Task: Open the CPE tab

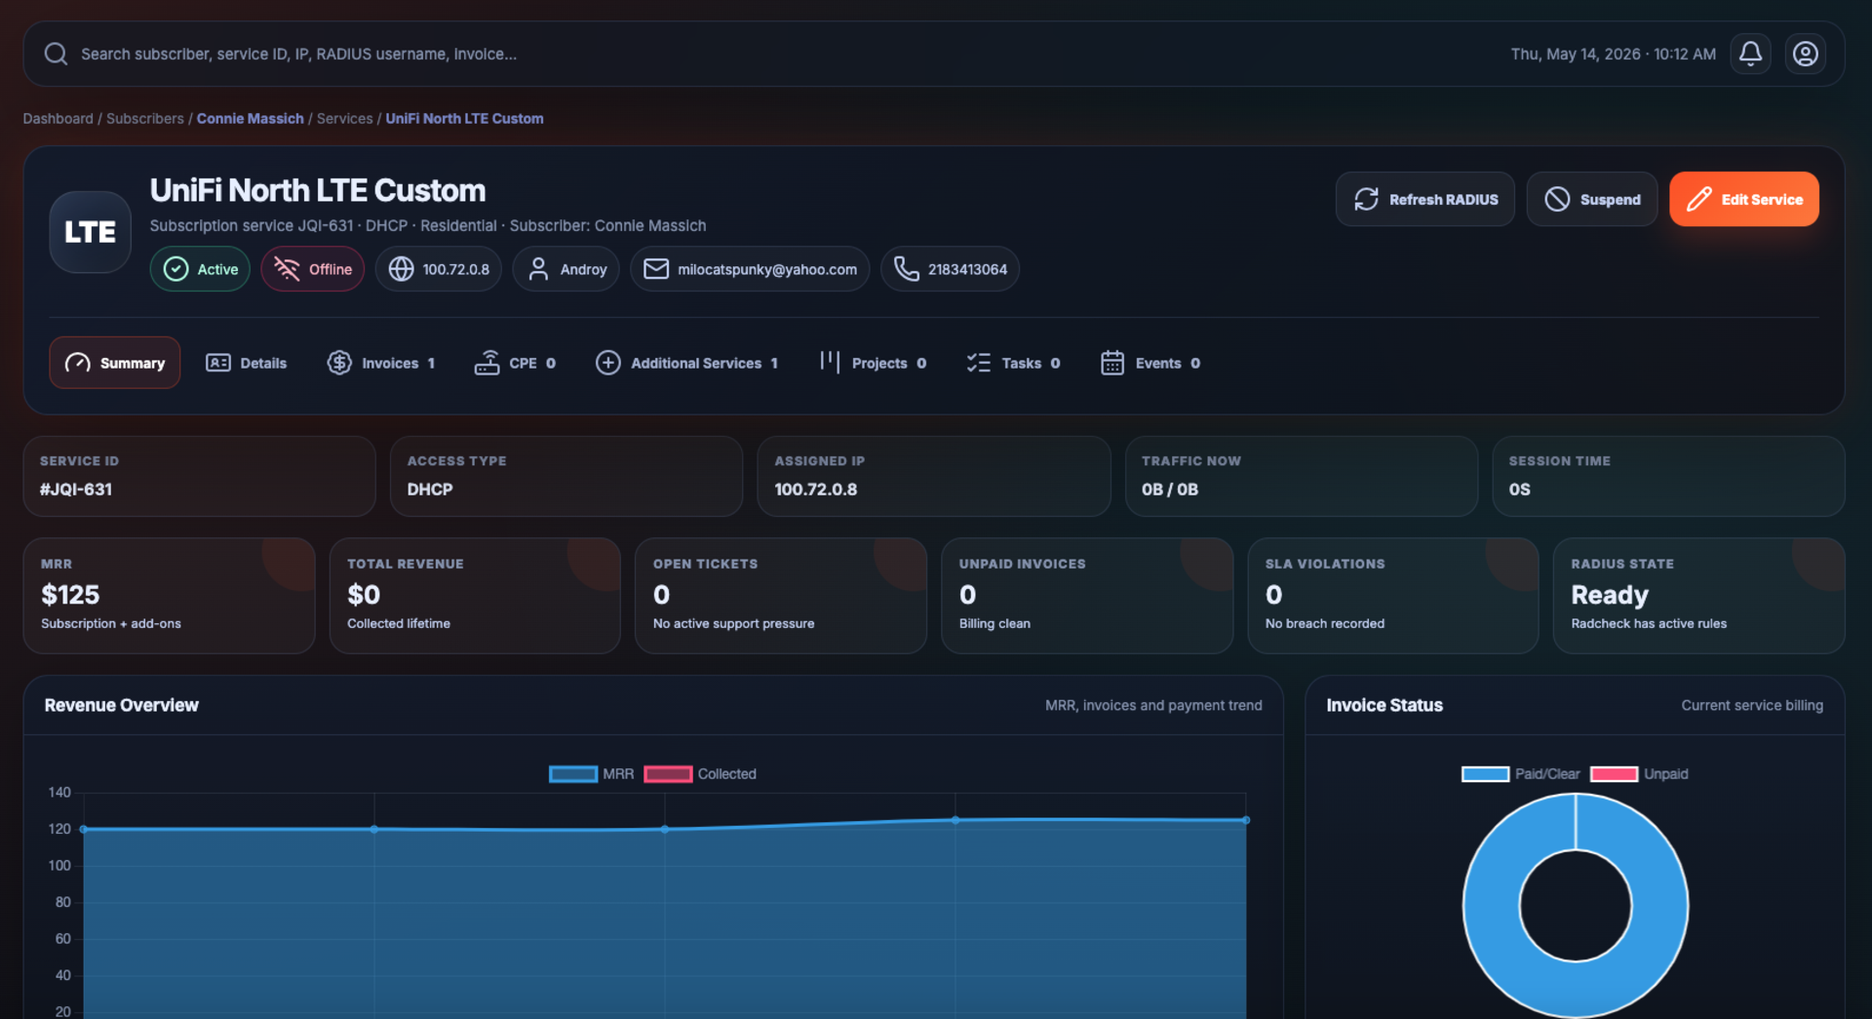Action: (515, 363)
